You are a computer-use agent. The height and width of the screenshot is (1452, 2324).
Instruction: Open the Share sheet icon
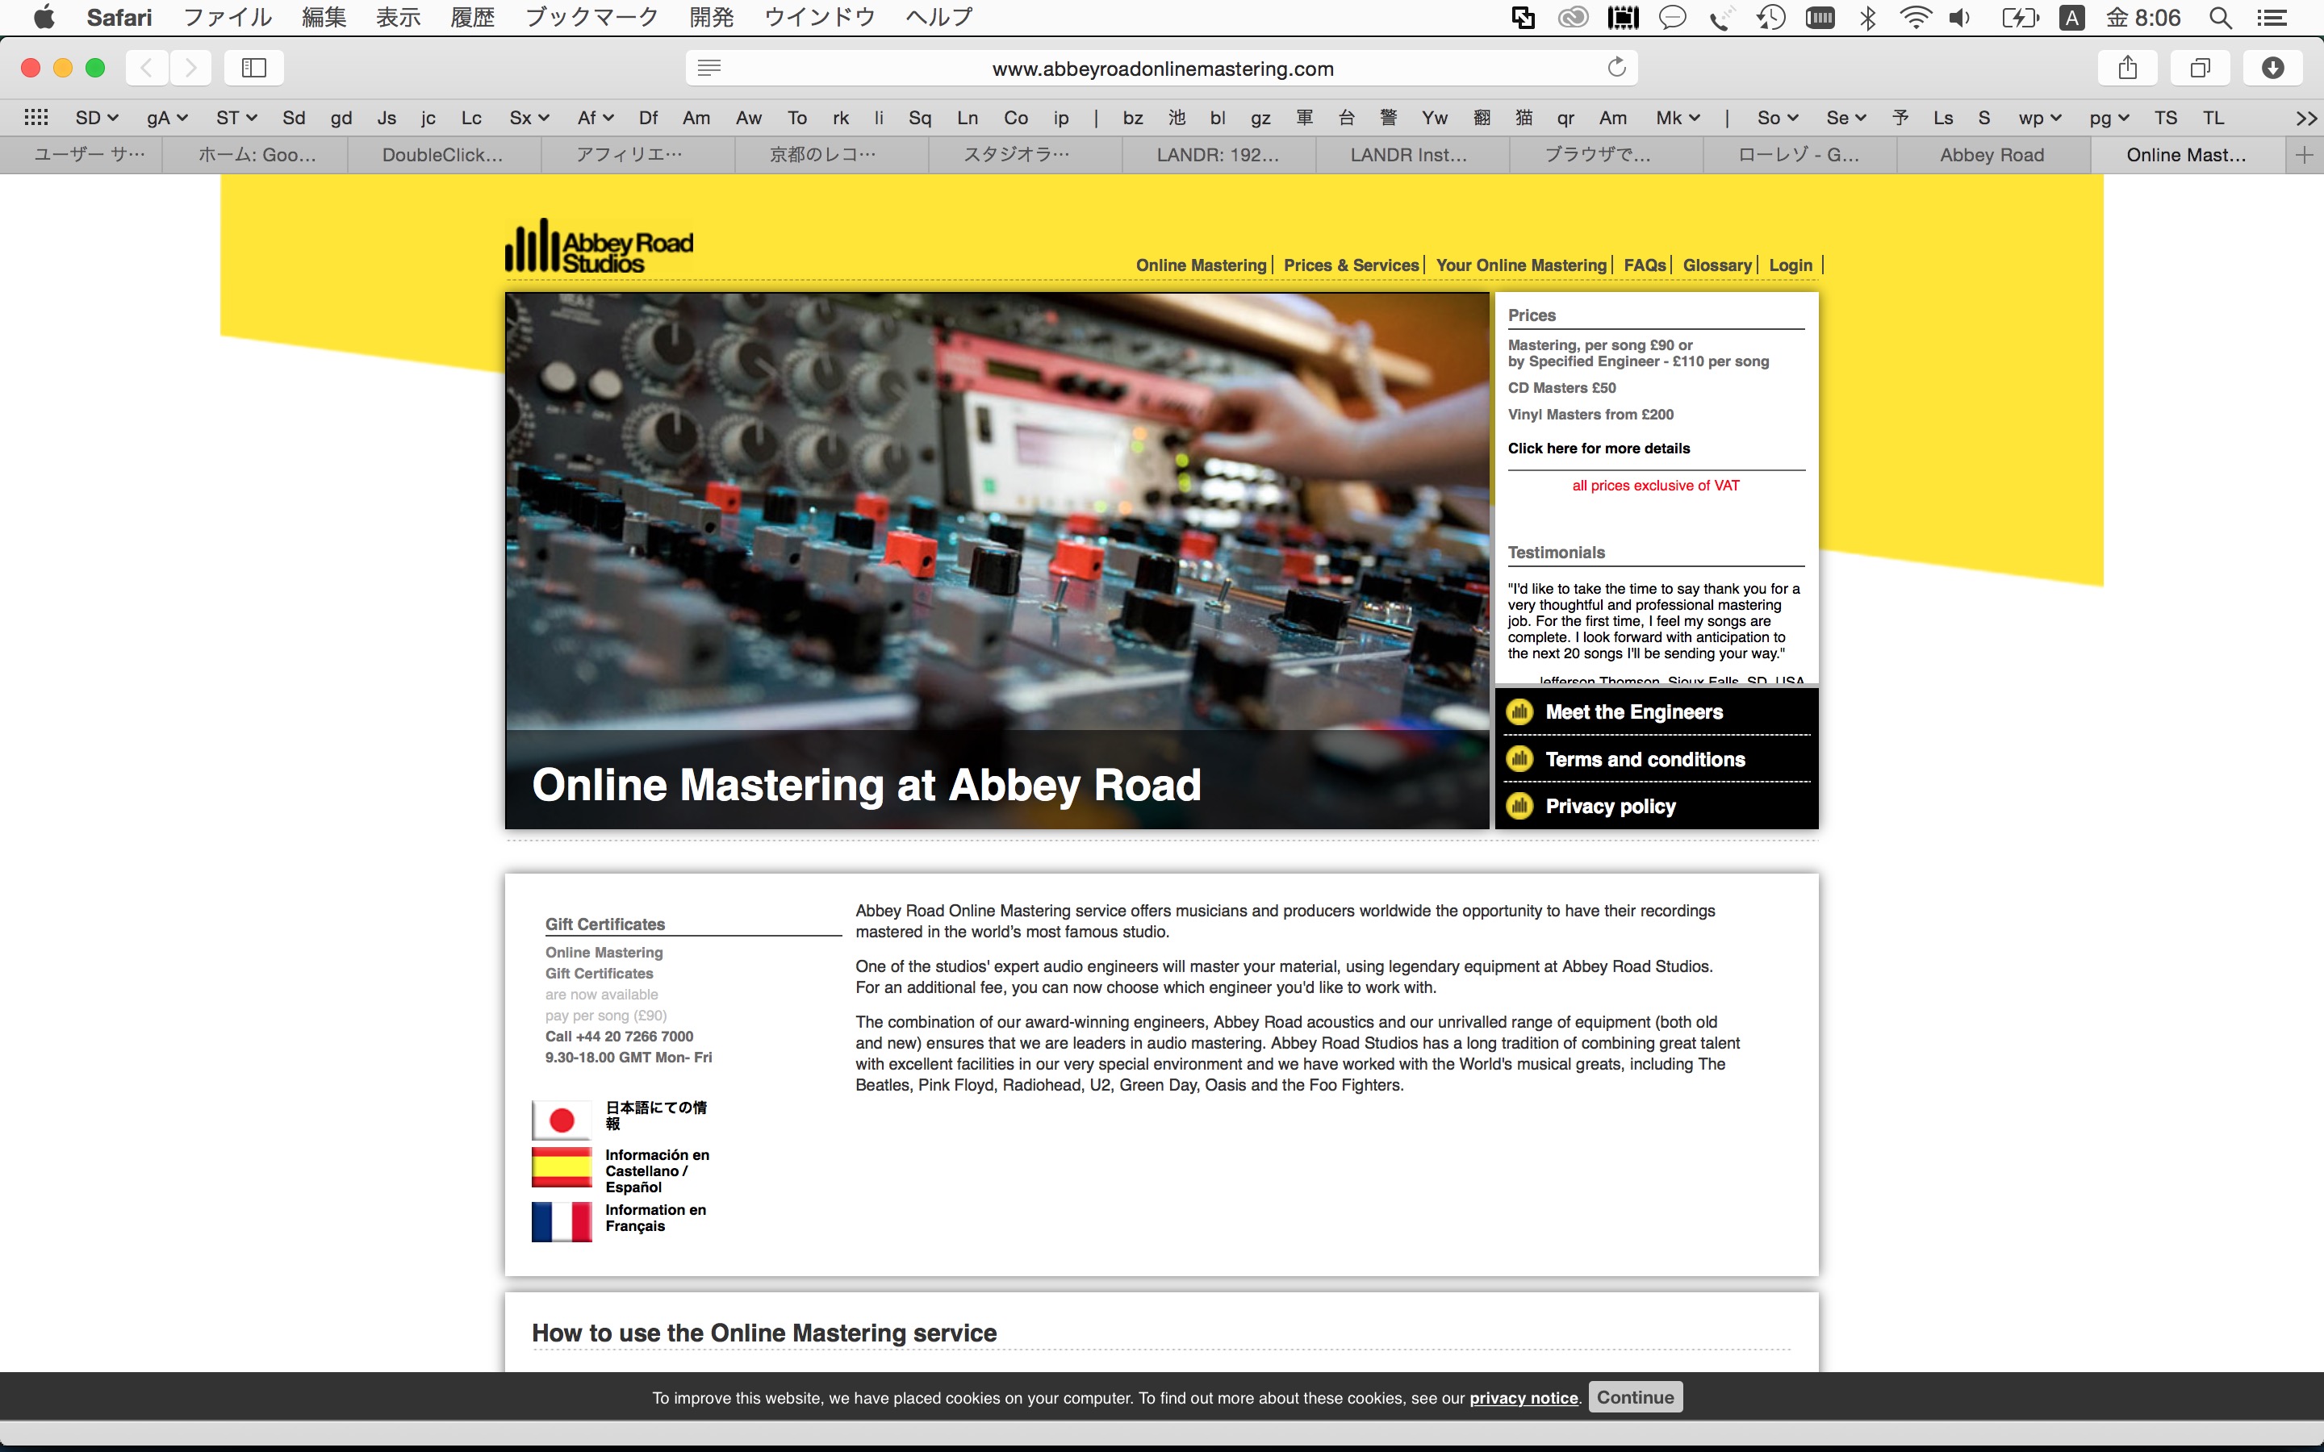pos(2128,67)
